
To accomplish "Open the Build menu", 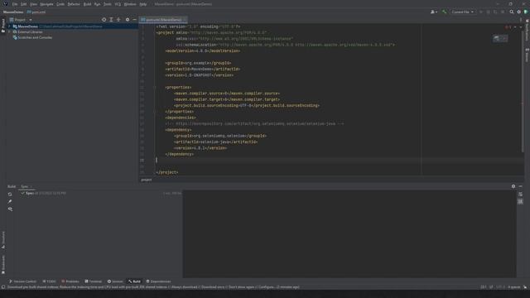I will (x=87, y=4).
